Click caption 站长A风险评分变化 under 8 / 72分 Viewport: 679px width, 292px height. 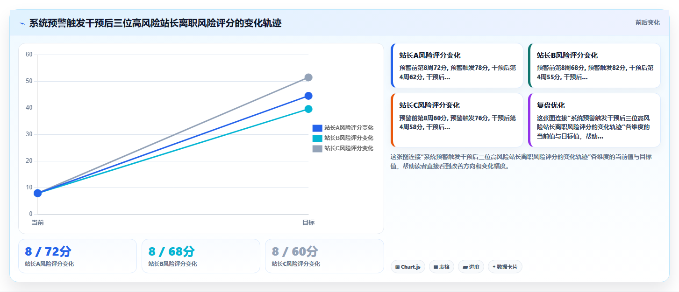(49, 264)
